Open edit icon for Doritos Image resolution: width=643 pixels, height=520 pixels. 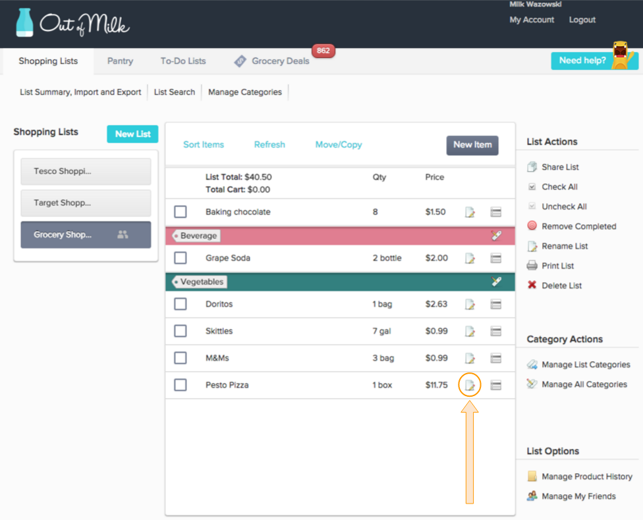[x=470, y=304]
